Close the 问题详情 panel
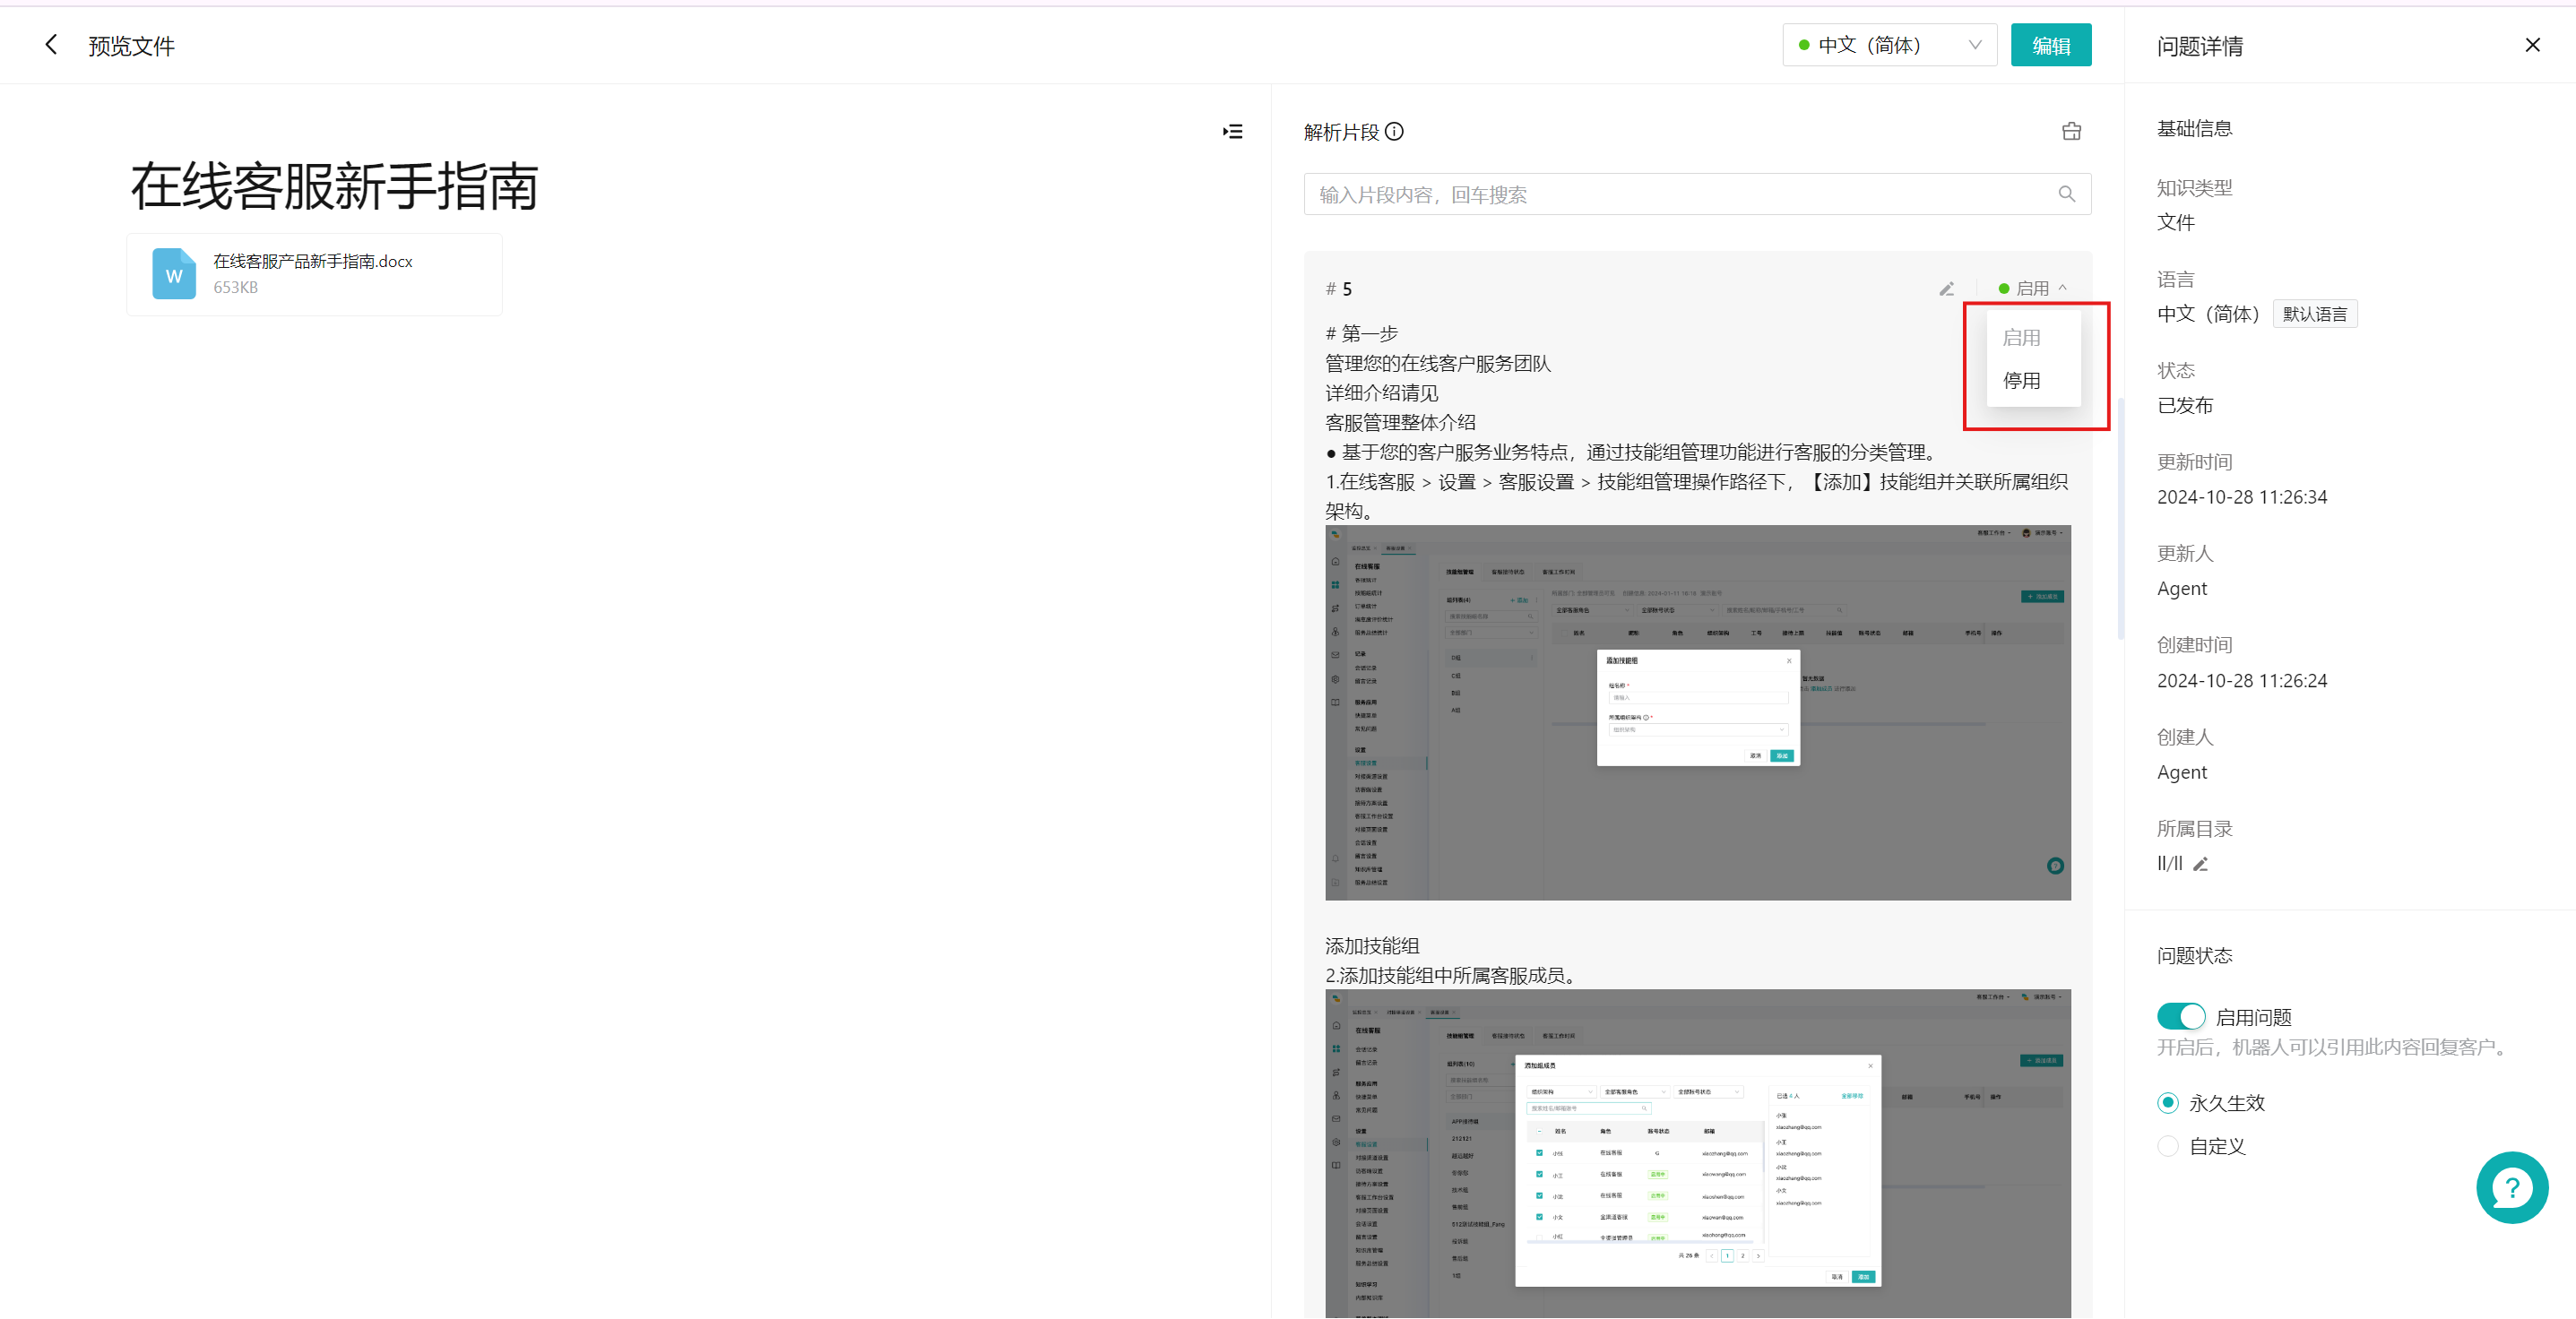Image resolution: width=2576 pixels, height=1319 pixels. [2532, 45]
